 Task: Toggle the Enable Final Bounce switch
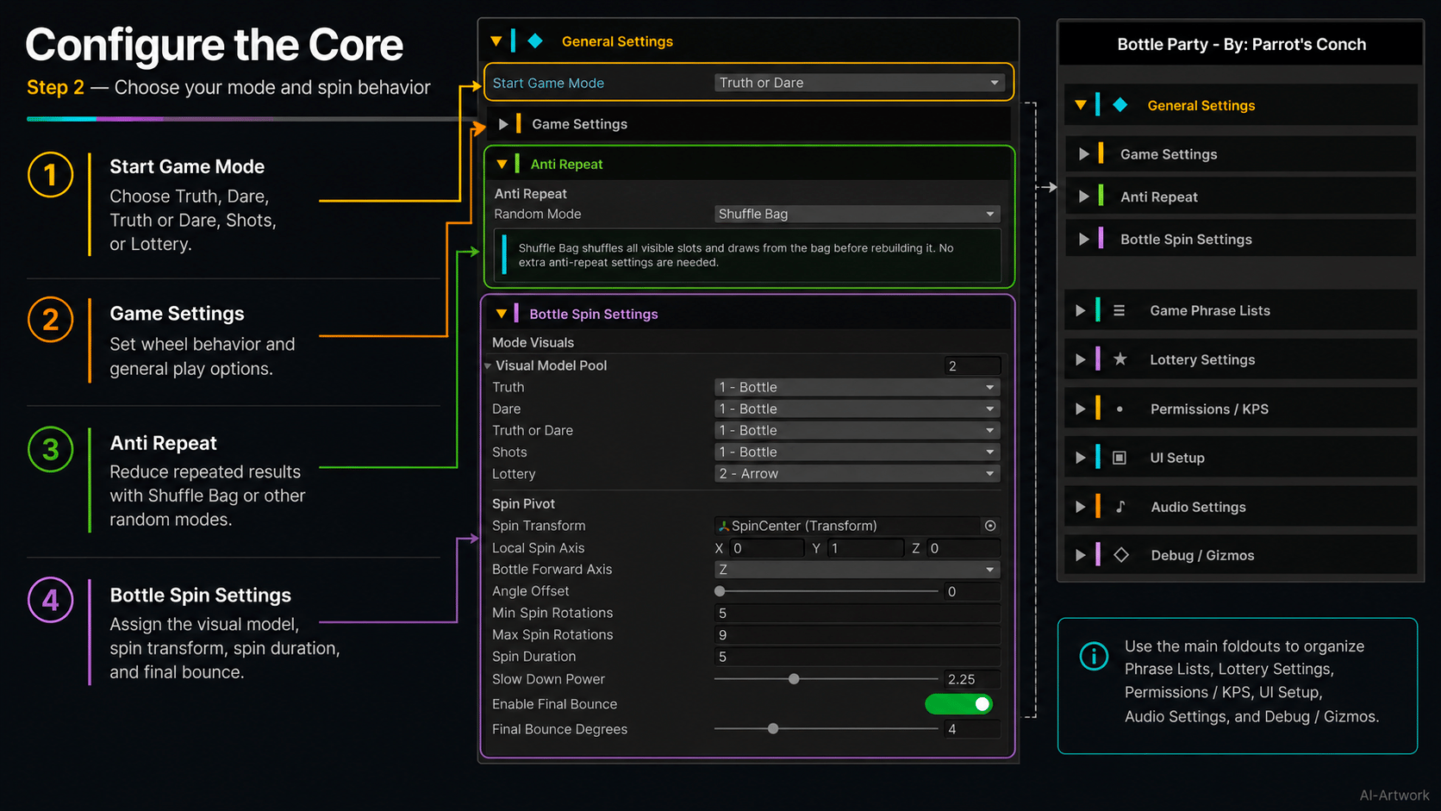pos(958,704)
